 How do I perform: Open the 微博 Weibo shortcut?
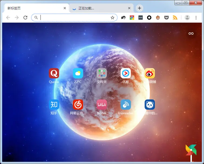point(150,73)
